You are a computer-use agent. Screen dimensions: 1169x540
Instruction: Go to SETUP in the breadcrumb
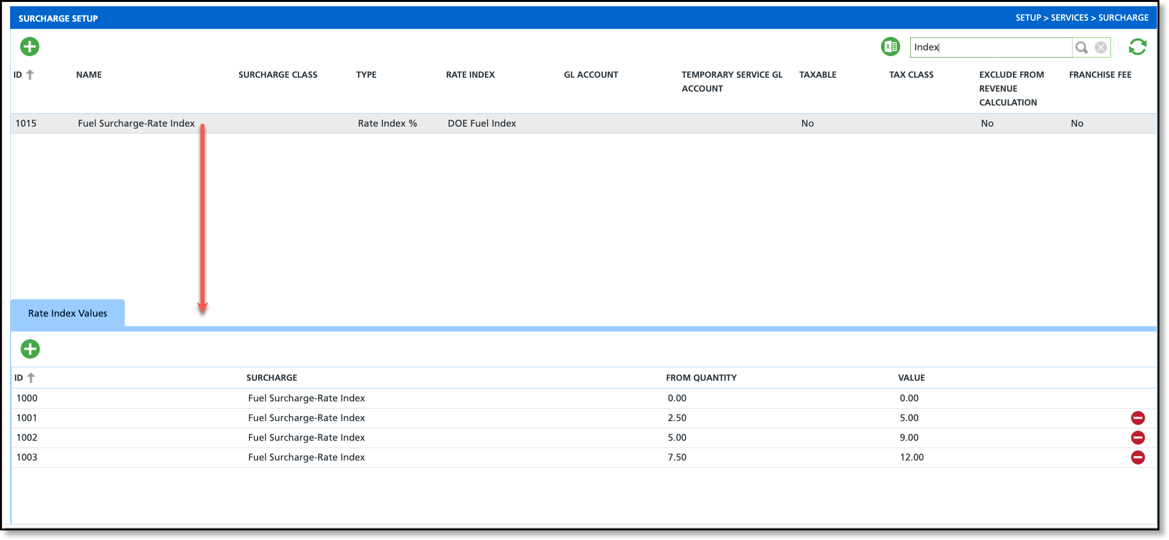1028,18
